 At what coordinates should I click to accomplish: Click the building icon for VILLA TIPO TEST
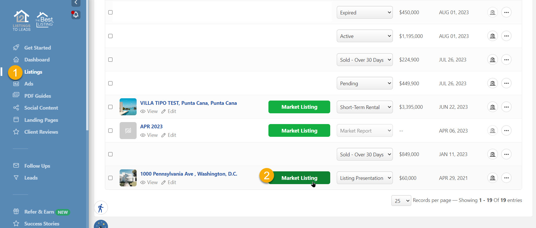pos(493,107)
